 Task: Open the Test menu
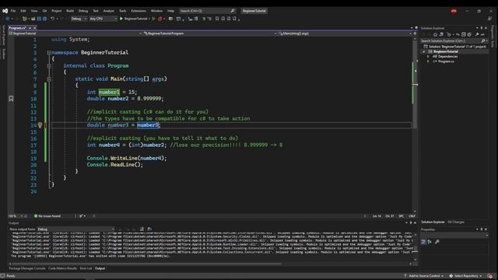click(x=96, y=11)
